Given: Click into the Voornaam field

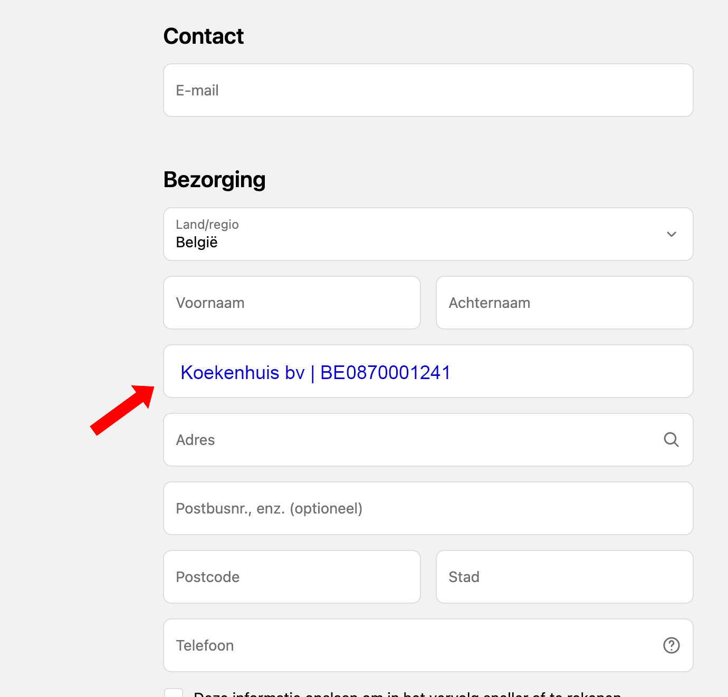Looking at the screenshot, I should [292, 303].
